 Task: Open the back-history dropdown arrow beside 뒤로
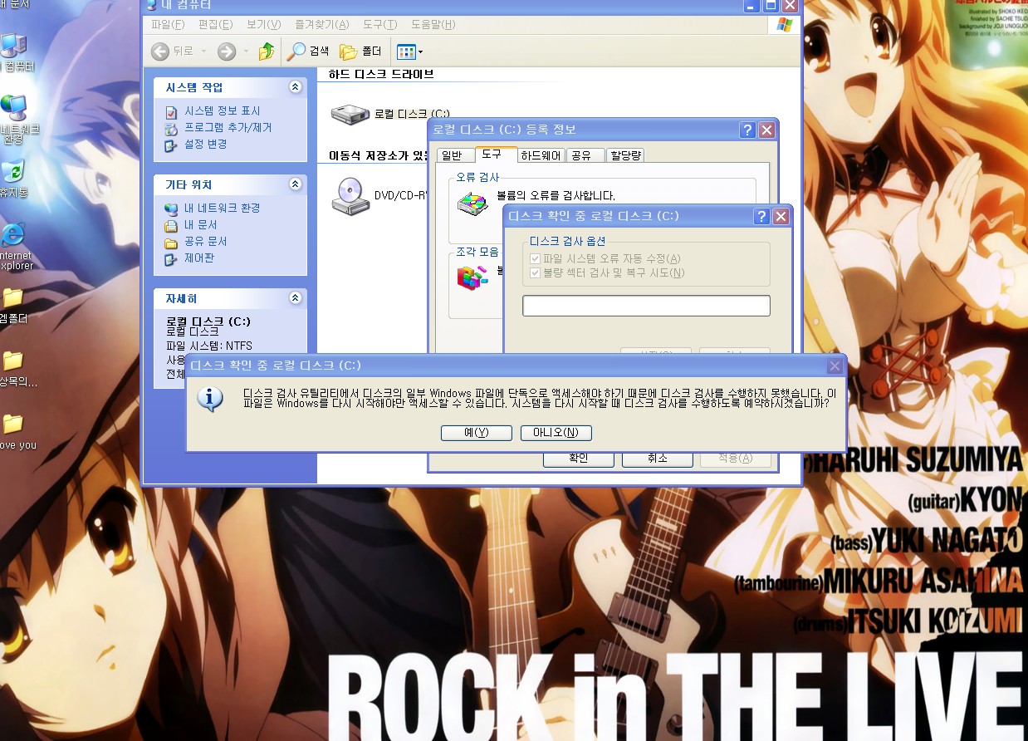pyautogui.click(x=203, y=52)
